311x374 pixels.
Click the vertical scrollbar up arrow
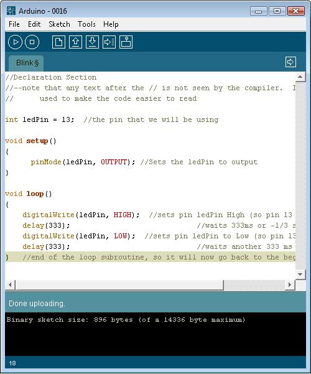300,77
